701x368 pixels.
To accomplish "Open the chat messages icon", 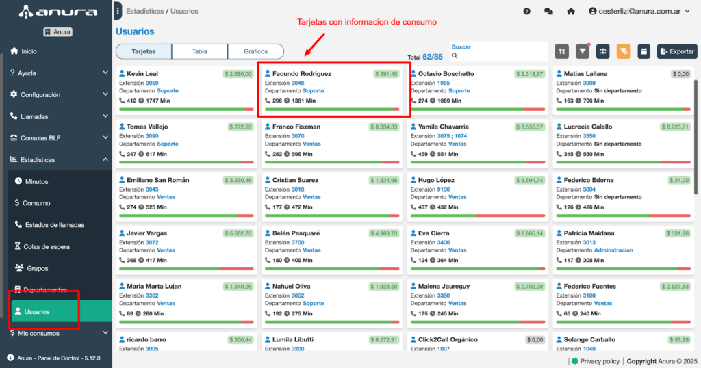I will (548, 11).
